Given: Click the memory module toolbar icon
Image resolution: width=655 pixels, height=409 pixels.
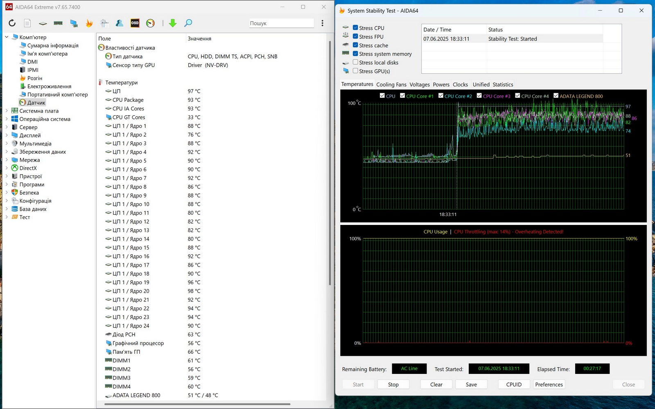Looking at the screenshot, I should pyautogui.click(x=58, y=23).
